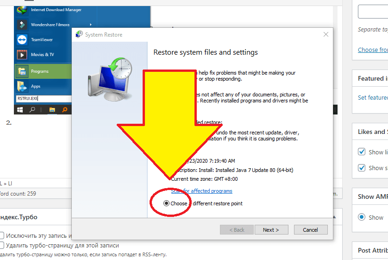Click the Windows Start logo button
Screen dimensions: 388x260
(x=20, y=110)
